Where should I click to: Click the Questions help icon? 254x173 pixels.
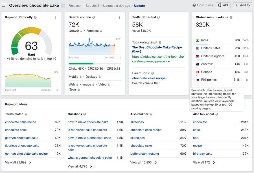coord(85,114)
